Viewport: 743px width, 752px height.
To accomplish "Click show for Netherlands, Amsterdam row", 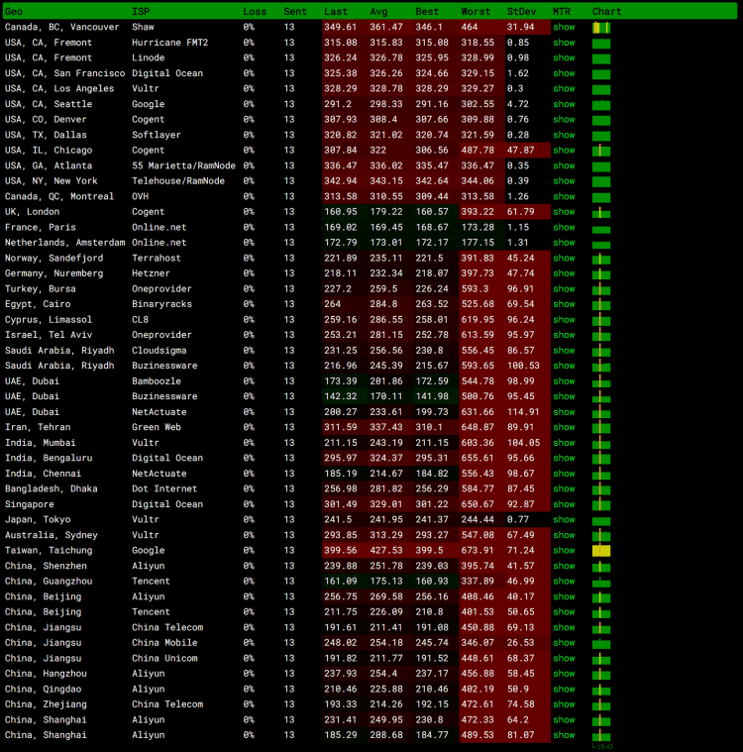I will pos(564,243).
